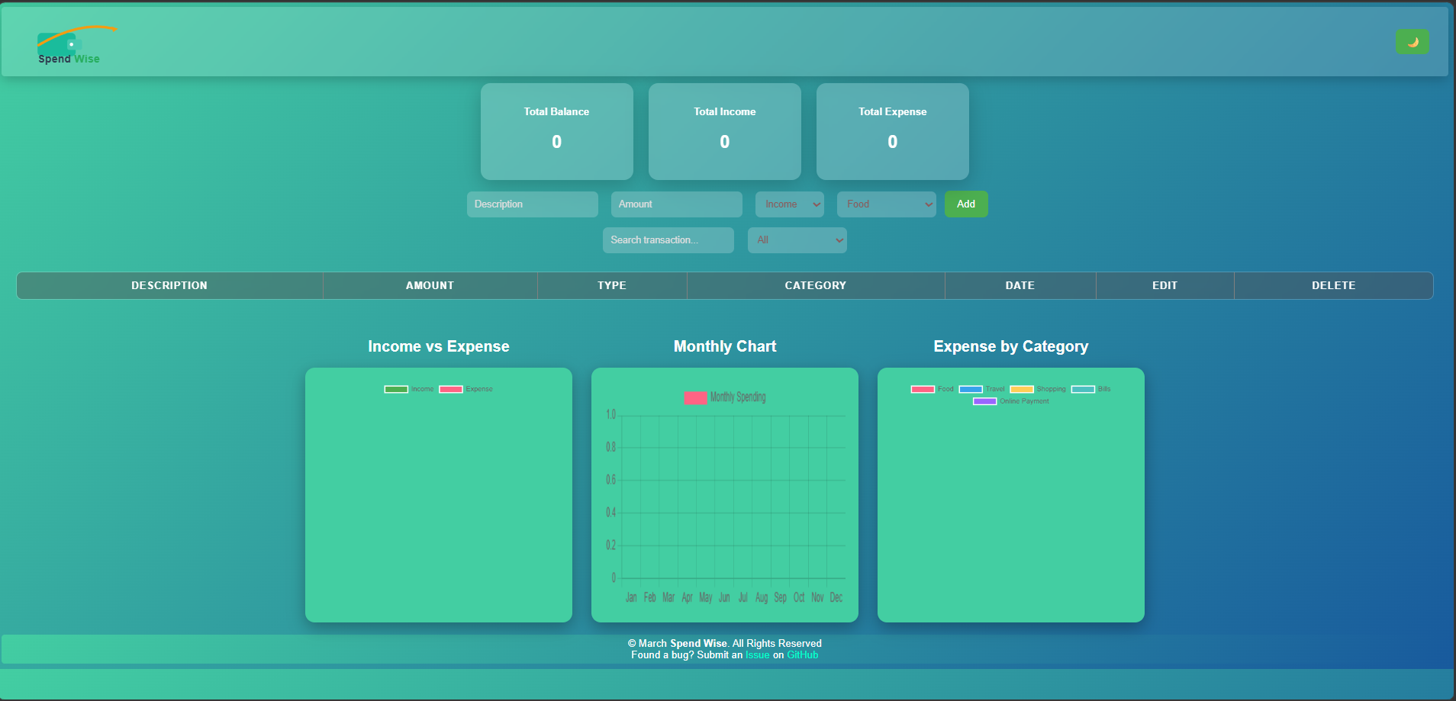
Task: Toggle dark mode with moon button
Action: (1412, 42)
